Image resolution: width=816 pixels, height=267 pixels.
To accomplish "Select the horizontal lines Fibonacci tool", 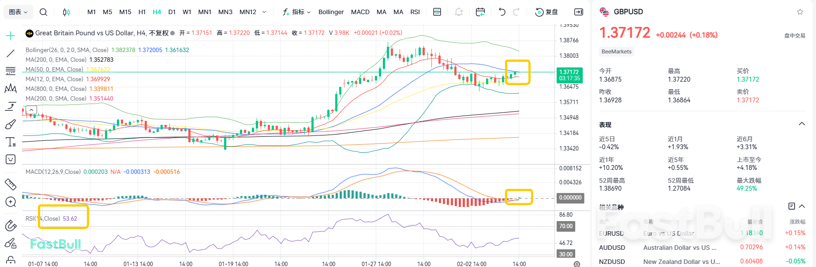I will pos(11,71).
